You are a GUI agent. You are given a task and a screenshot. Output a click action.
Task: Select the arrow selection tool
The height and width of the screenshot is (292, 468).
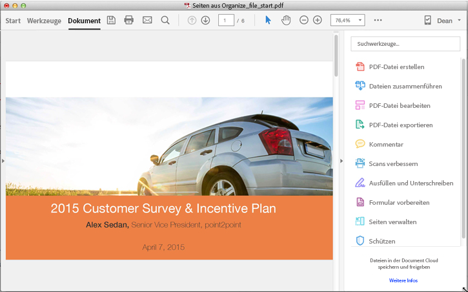tap(268, 20)
